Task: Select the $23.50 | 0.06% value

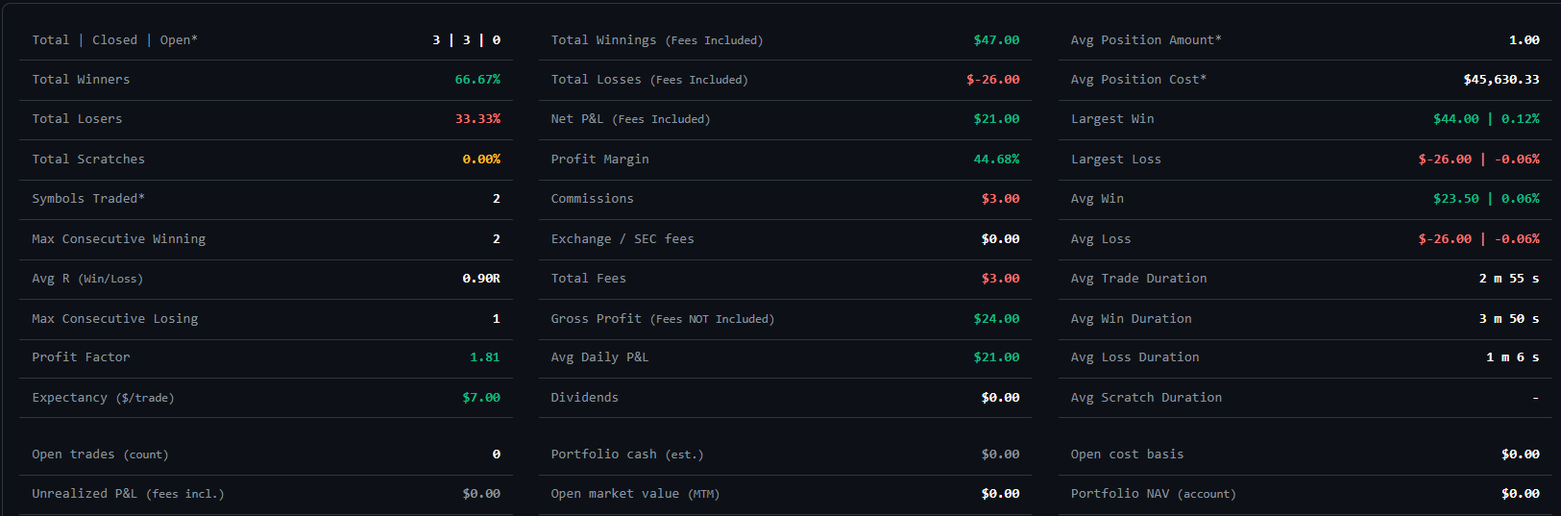Action: coord(1486,199)
